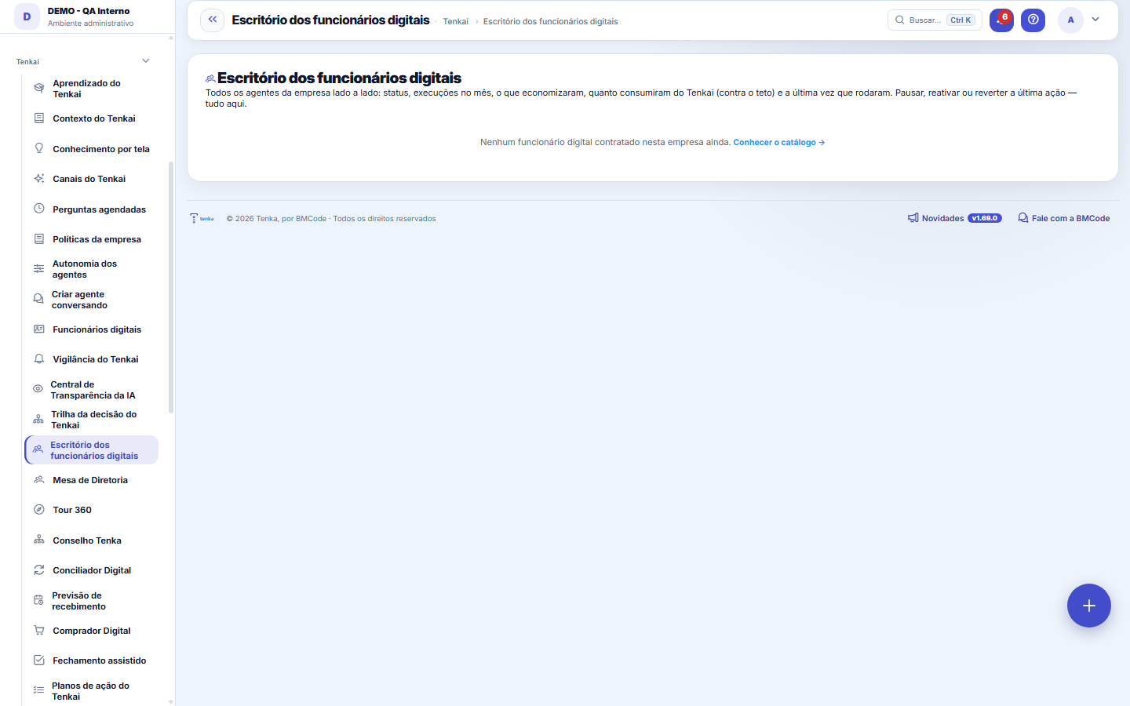Open Políticas da empresa menu item
Image resolution: width=1130 pixels, height=706 pixels.
tap(91, 239)
